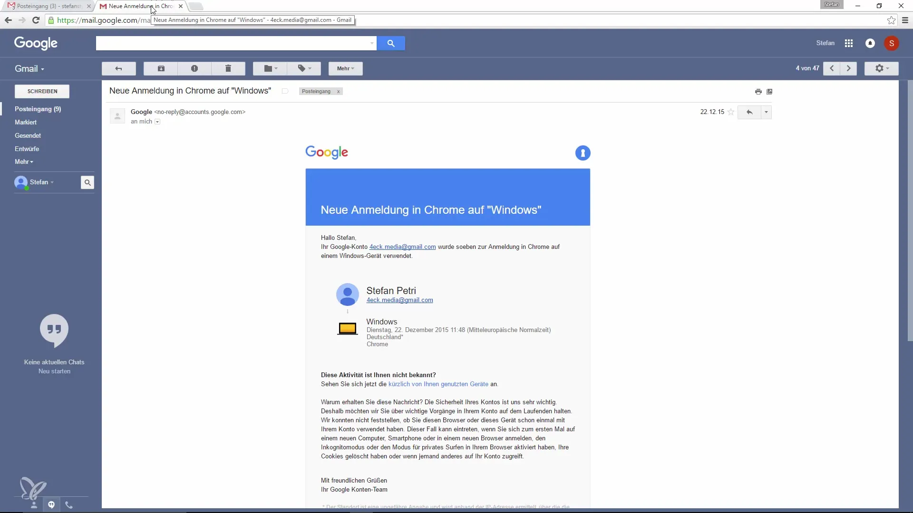913x513 pixels.
Task: Open Stefan chat status dropdown
Action: coord(42,182)
